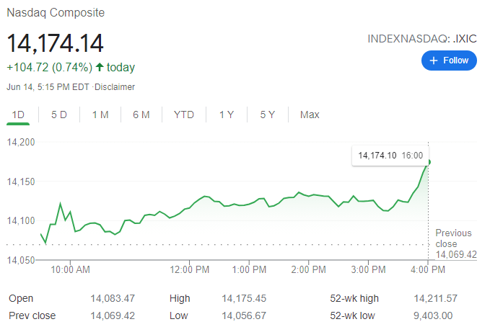
Task: Click the Follow button
Action: pyautogui.click(x=450, y=61)
